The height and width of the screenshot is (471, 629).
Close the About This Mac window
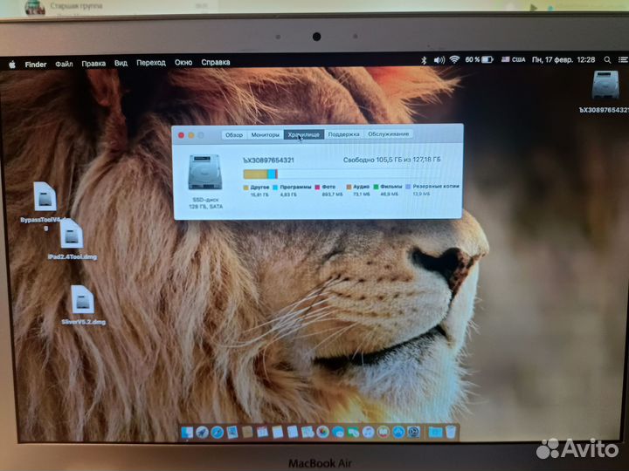coord(182,136)
